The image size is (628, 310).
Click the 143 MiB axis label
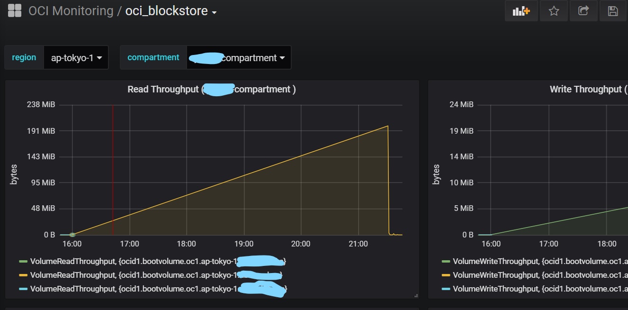[x=42, y=156]
